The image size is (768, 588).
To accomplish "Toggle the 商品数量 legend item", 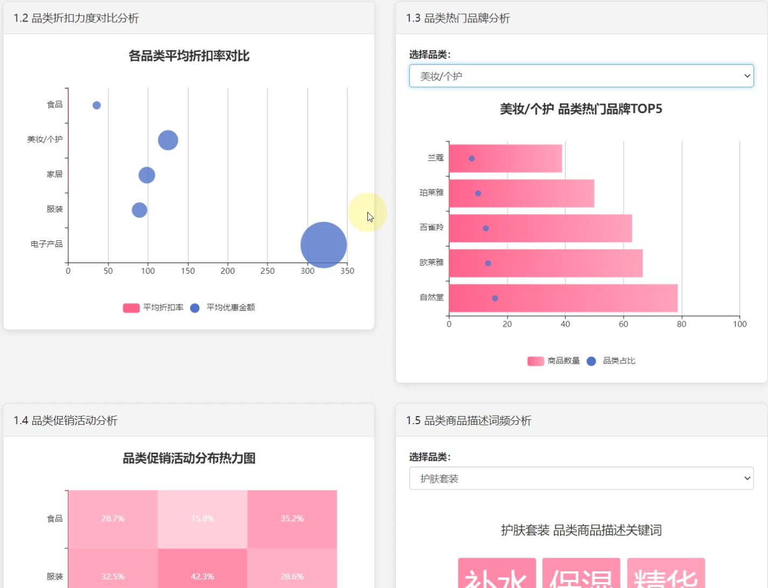I will pyautogui.click(x=554, y=361).
